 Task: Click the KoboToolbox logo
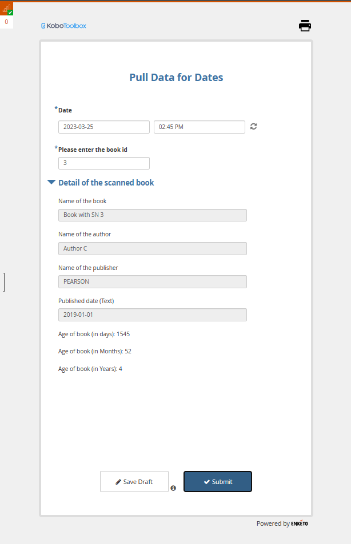point(64,26)
